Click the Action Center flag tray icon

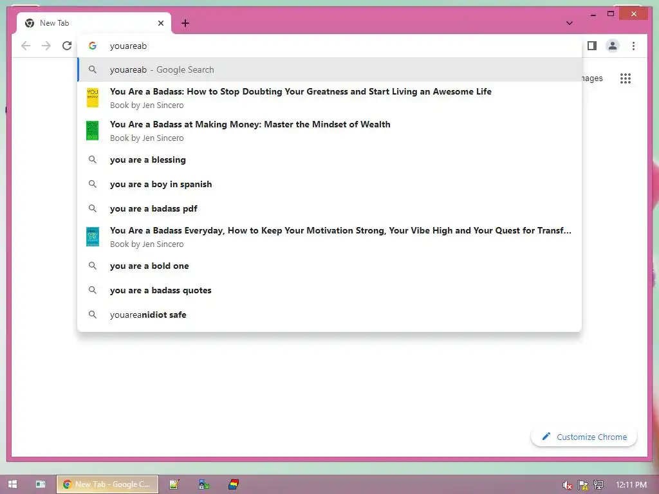click(583, 485)
